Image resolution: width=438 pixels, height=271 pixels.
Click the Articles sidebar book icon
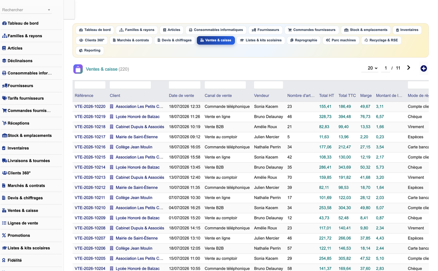pos(4,48)
